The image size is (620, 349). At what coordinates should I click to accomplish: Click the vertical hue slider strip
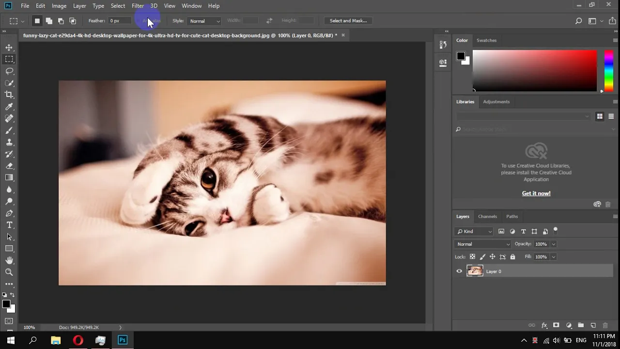tap(609, 71)
